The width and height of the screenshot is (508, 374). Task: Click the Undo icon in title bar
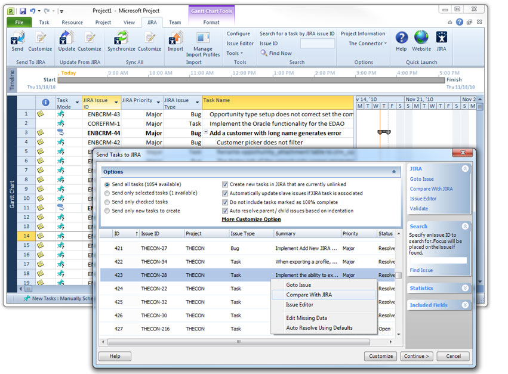pos(32,11)
